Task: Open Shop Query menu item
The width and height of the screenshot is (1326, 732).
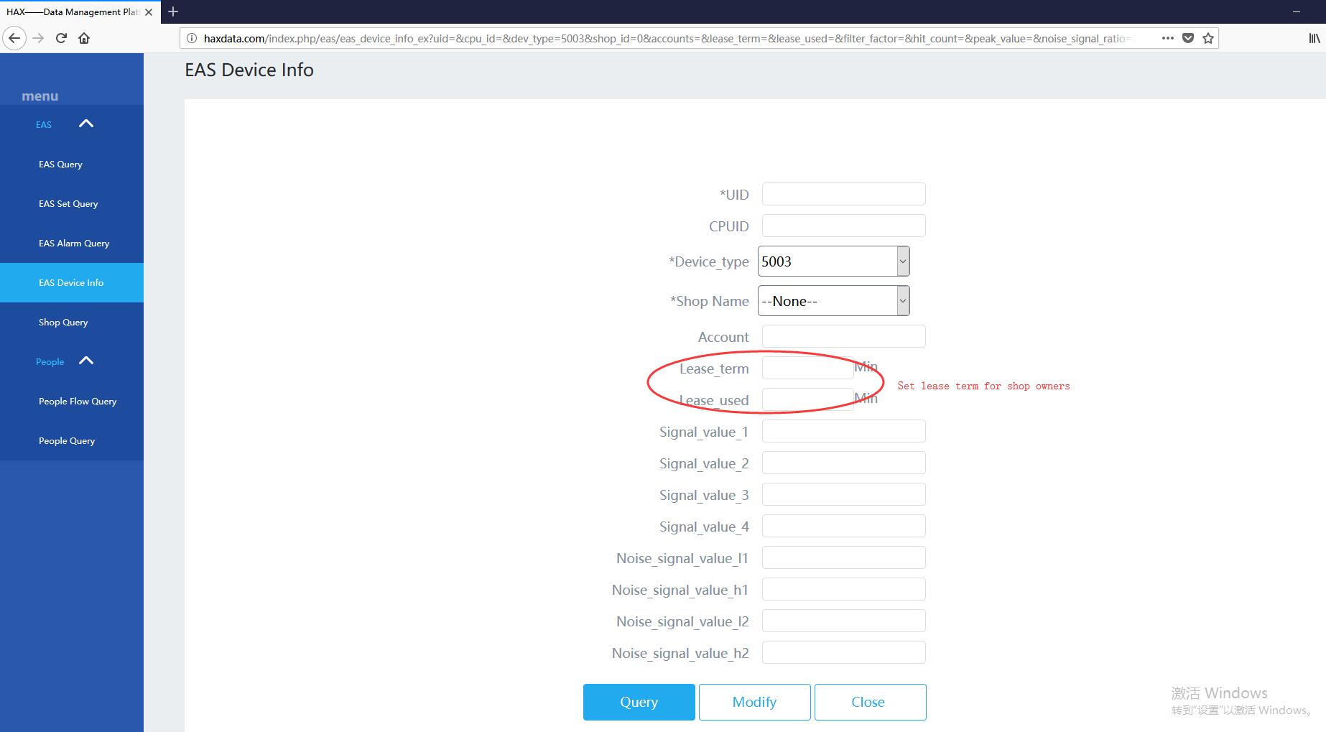Action: (x=72, y=323)
